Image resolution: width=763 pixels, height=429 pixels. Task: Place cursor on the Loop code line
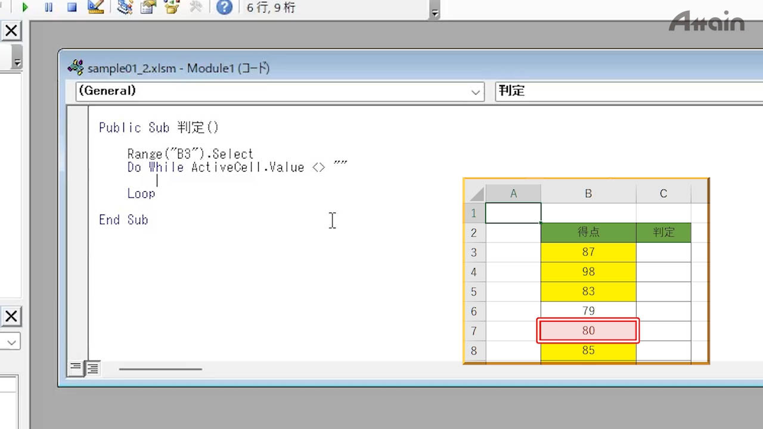point(141,194)
